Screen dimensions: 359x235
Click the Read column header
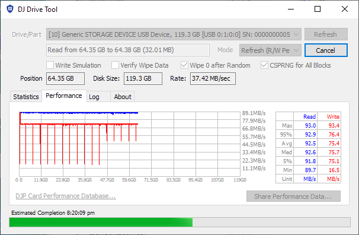pyautogui.click(x=309, y=117)
